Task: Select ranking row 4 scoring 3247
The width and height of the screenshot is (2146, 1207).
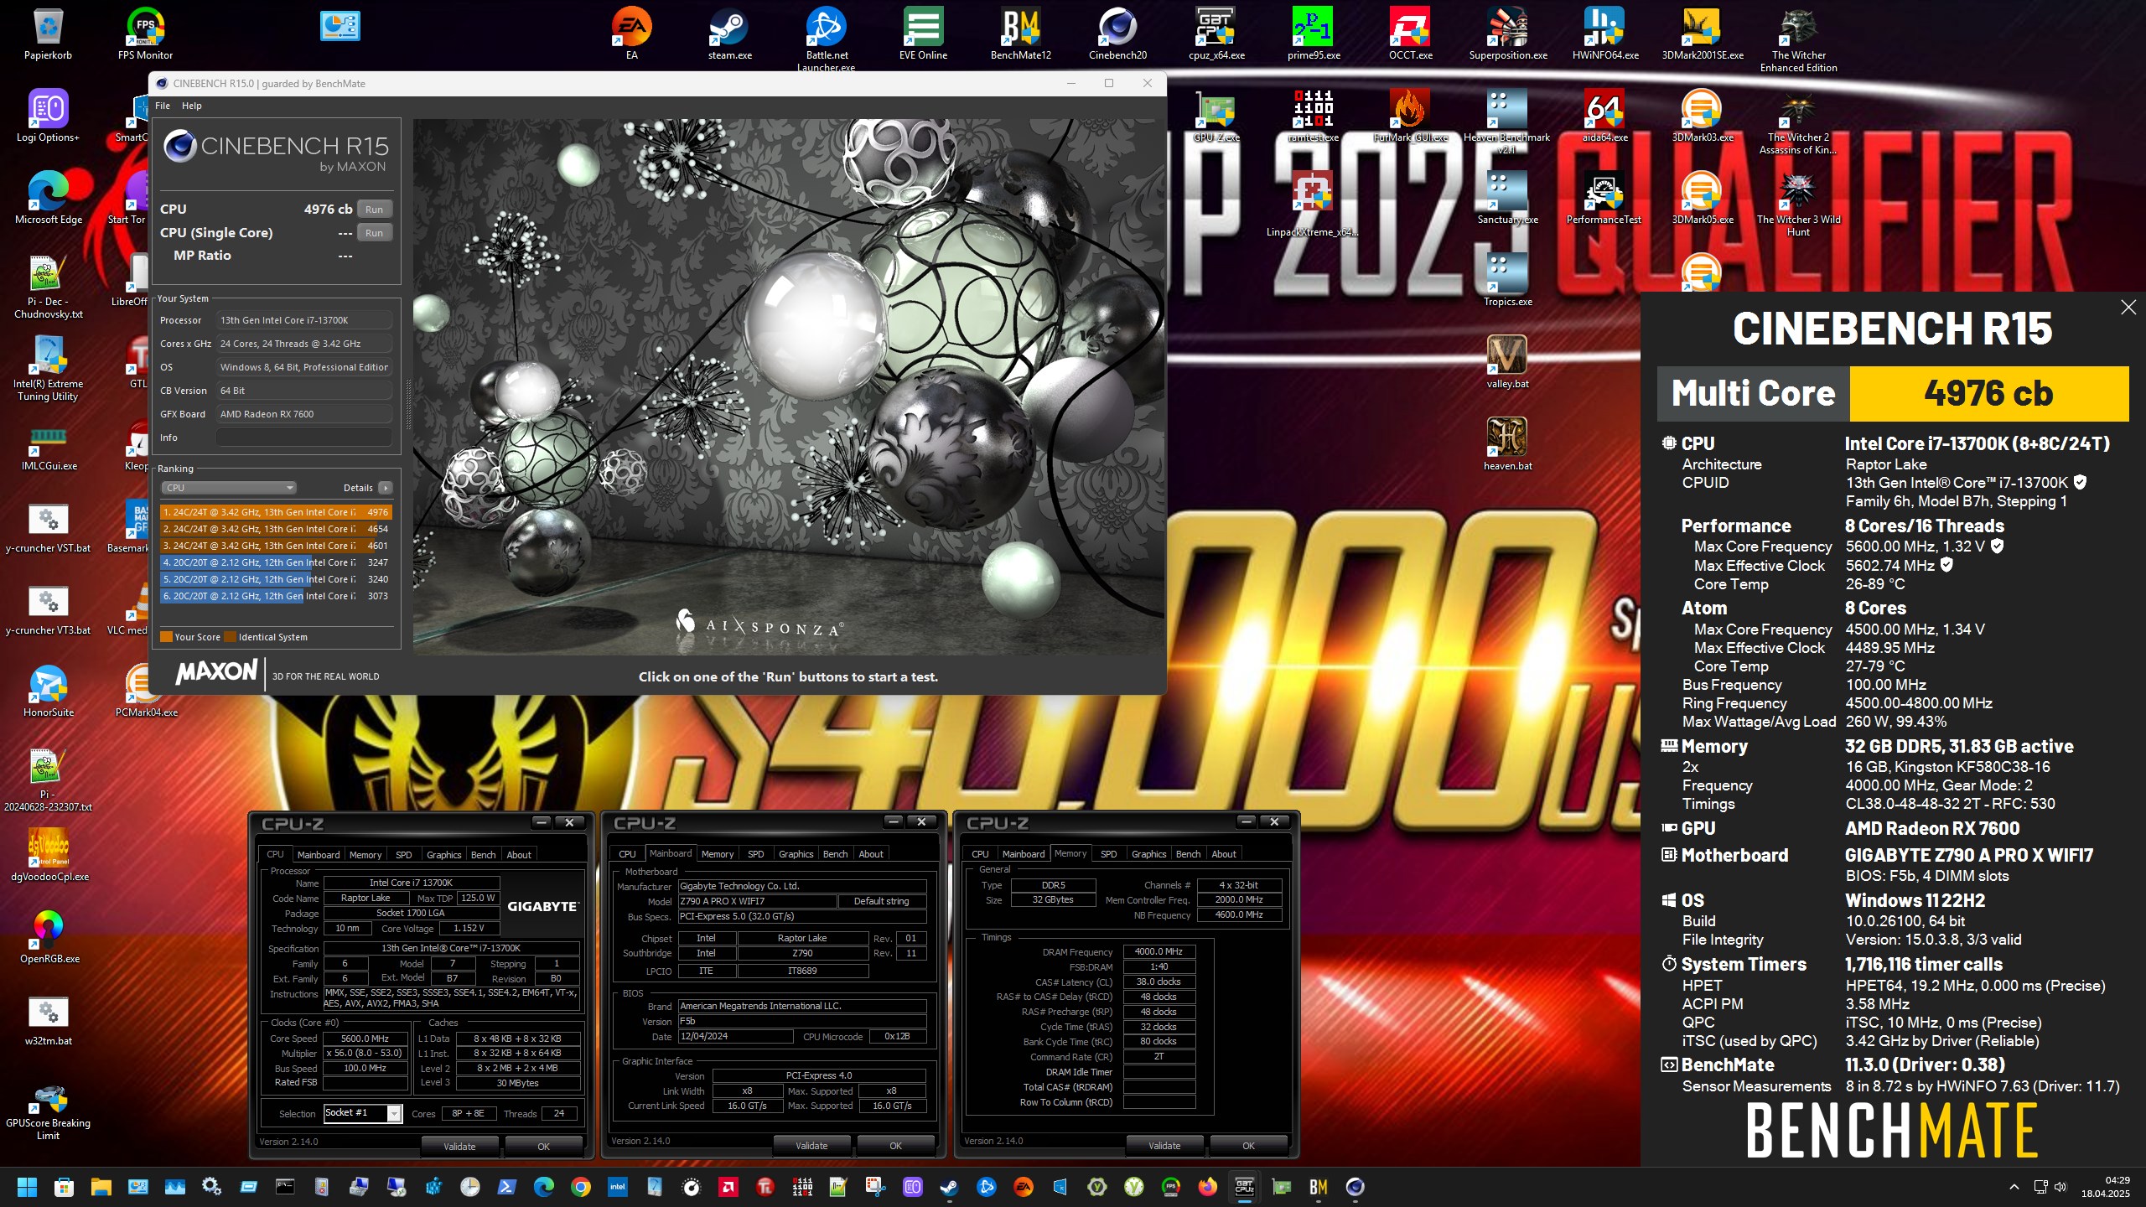Action: pyautogui.click(x=276, y=562)
